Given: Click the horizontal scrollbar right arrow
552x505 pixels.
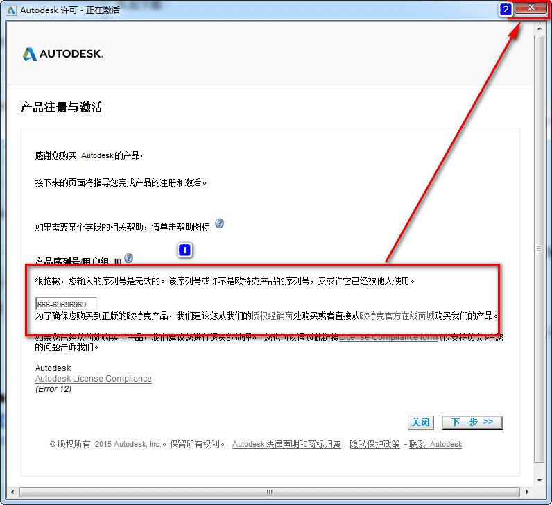Looking at the screenshot, I should [527, 492].
